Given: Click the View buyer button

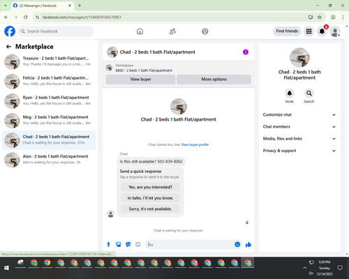Looking at the screenshot, I should pyautogui.click(x=140, y=80).
